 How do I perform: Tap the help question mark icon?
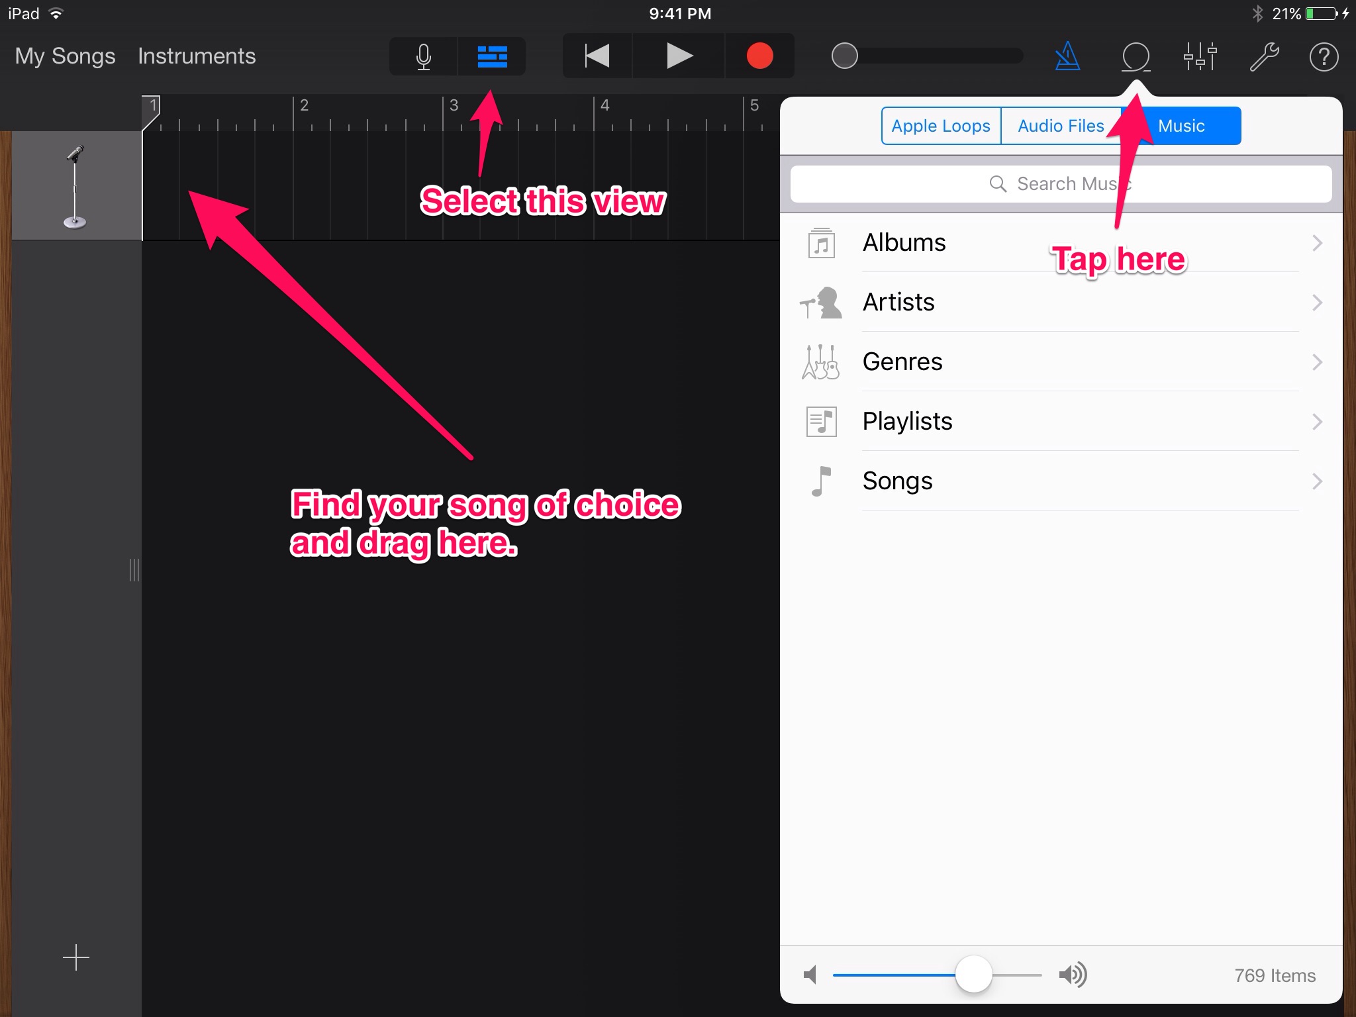pyautogui.click(x=1324, y=57)
